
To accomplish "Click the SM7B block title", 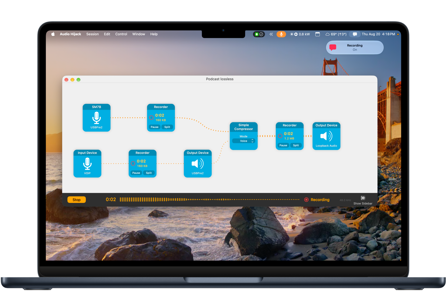I will [x=96, y=107].
